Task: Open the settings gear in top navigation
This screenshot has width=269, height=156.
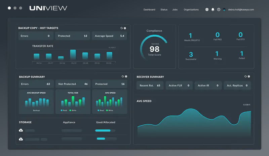Action: tap(207, 9)
